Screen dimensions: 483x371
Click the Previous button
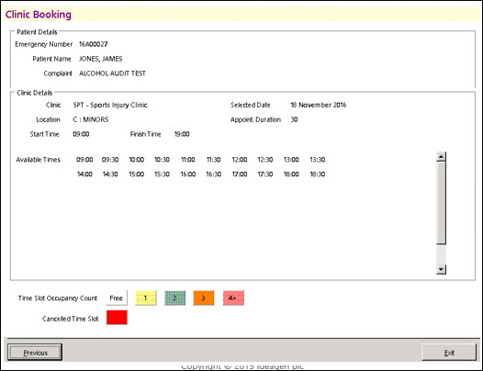coord(35,353)
